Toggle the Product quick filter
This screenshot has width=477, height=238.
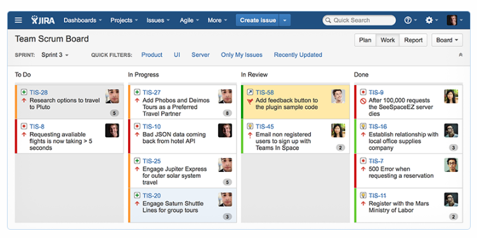(x=152, y=55)
